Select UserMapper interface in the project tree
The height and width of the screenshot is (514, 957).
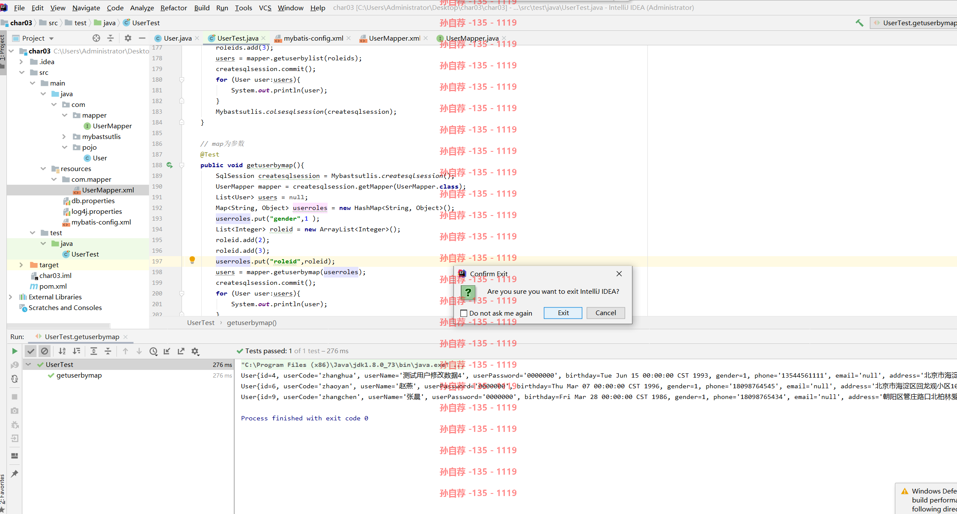[112, 126]
